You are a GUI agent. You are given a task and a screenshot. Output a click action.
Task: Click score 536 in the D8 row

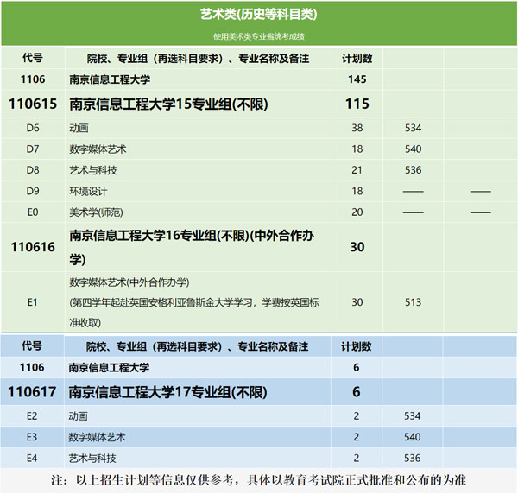pyautogui.click(x=414, y=170)
